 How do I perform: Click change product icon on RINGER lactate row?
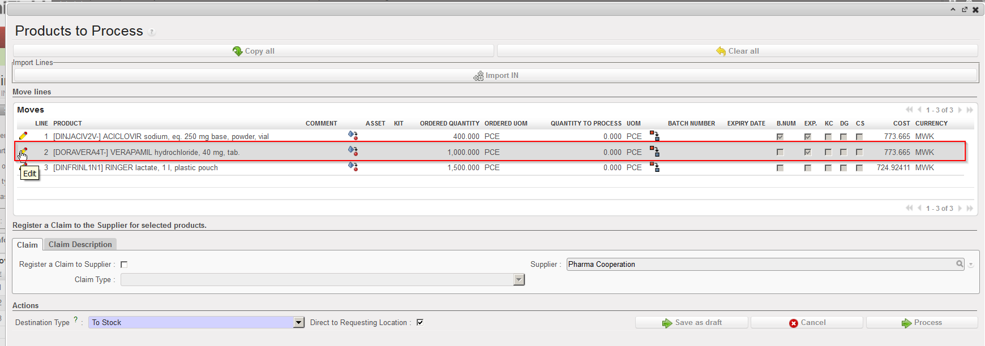[x=353, y=167]
